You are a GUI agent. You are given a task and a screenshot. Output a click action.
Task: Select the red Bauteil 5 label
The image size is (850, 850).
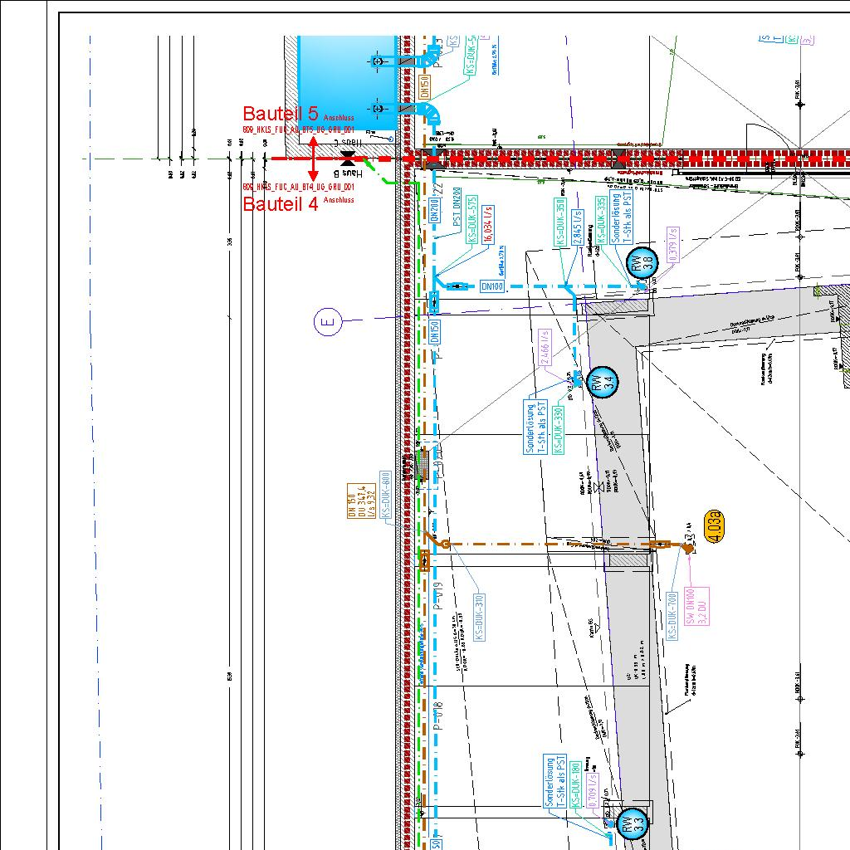280,114
